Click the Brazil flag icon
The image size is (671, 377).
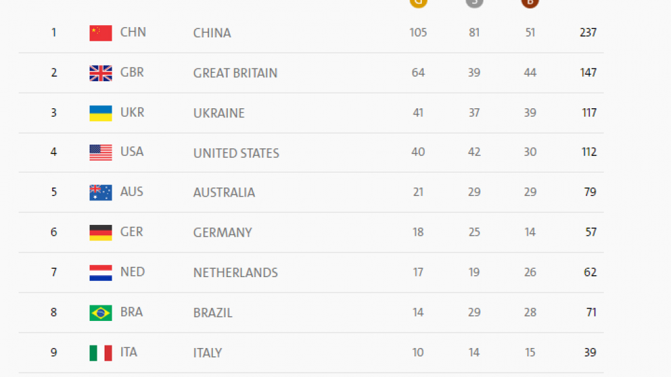coord(101,313)
